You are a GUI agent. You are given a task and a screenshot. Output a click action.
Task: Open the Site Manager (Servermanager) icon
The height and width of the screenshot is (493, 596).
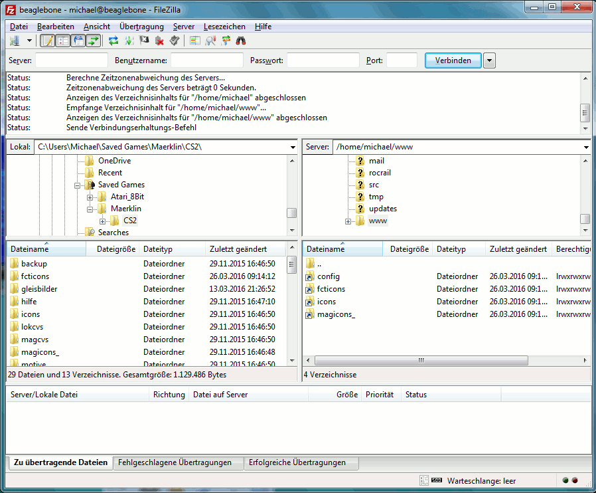tap(14, 41)
